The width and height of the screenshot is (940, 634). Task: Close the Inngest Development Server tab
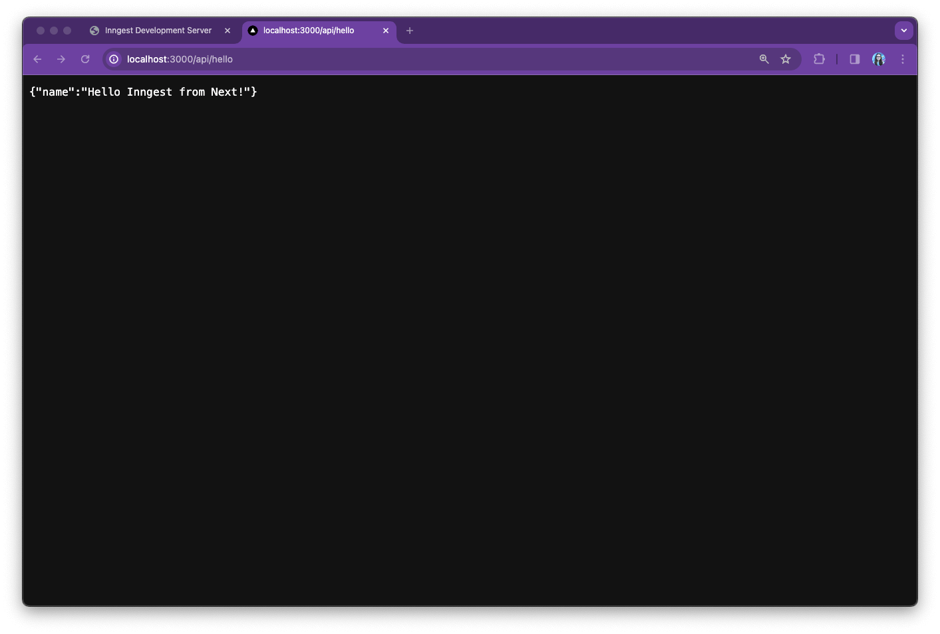[x=228, y=31]
